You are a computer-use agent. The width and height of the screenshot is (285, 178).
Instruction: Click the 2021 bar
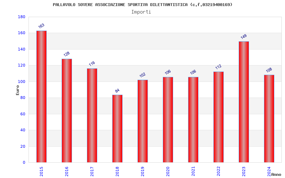coord(193,120)
